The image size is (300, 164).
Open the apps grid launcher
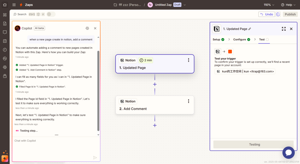click(14, 5)
